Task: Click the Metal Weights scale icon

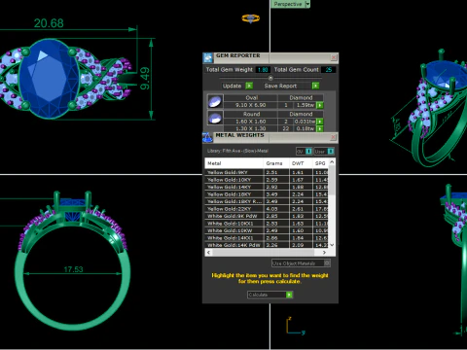Action: 207,137
